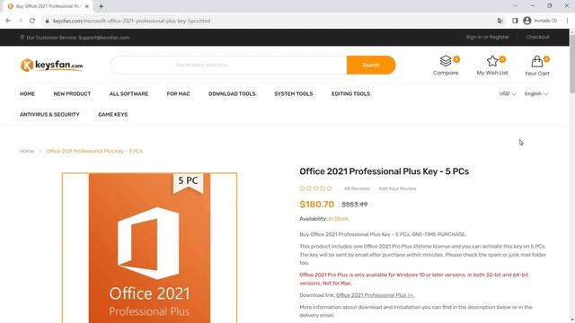Image resolution: width=575 pixels, height=323 pixels.
Task: Open Chrome three-dot menu
Action: 567,21
